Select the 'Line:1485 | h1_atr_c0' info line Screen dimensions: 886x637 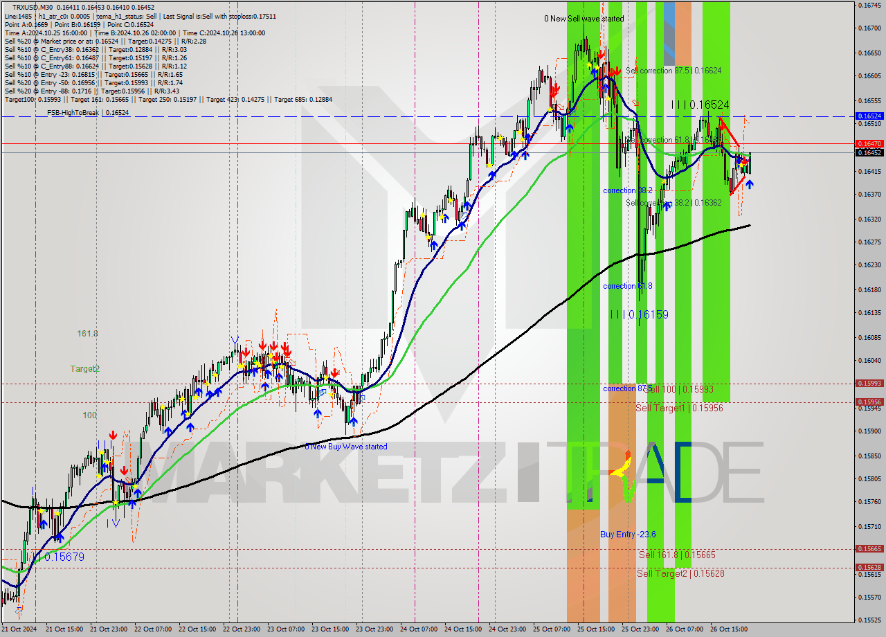tap(141, 16)
